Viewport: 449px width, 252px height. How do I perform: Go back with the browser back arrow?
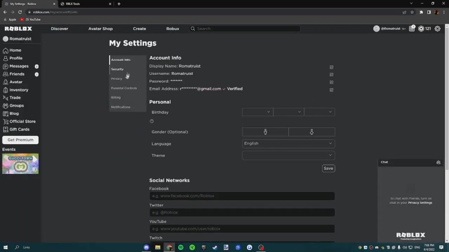point(5,12)
